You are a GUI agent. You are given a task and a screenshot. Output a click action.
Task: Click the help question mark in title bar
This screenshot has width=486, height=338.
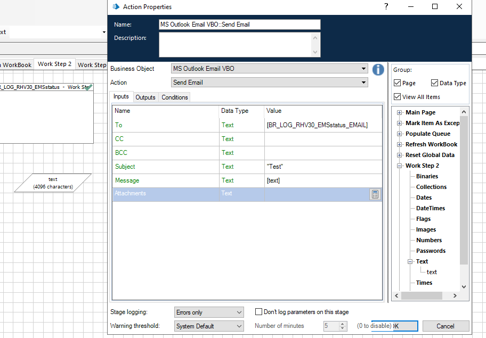pyautogui.click(x=386, y=6)
